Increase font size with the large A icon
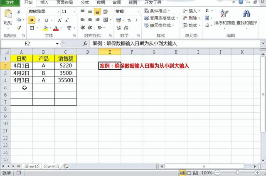Image resolution: width=266 pixels, height=176 pixels. pos(60,20)
